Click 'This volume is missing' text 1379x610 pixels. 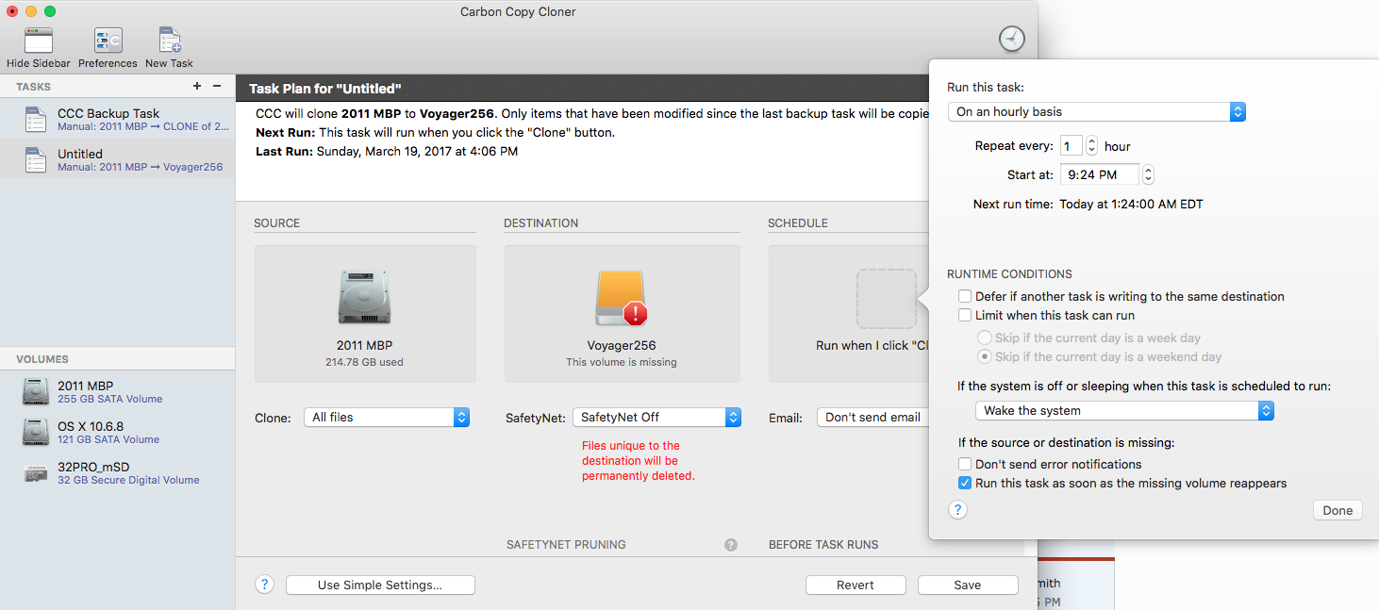[622, 362]
